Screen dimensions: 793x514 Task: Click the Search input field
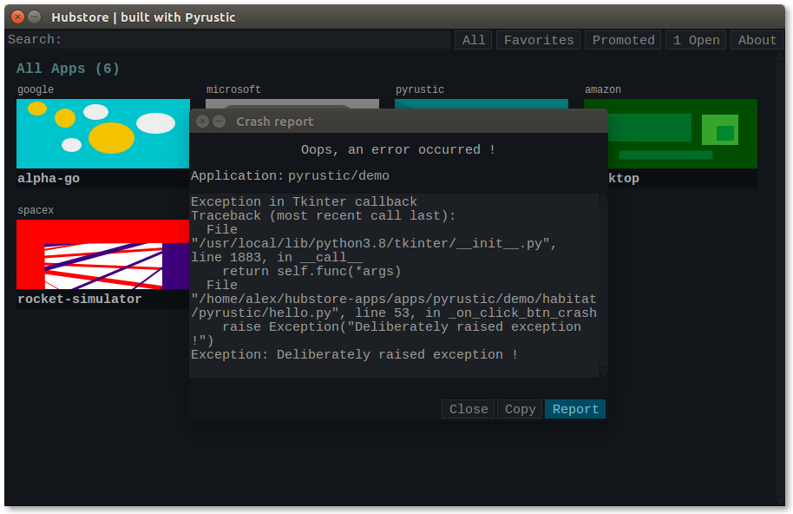tap(257, 40)
